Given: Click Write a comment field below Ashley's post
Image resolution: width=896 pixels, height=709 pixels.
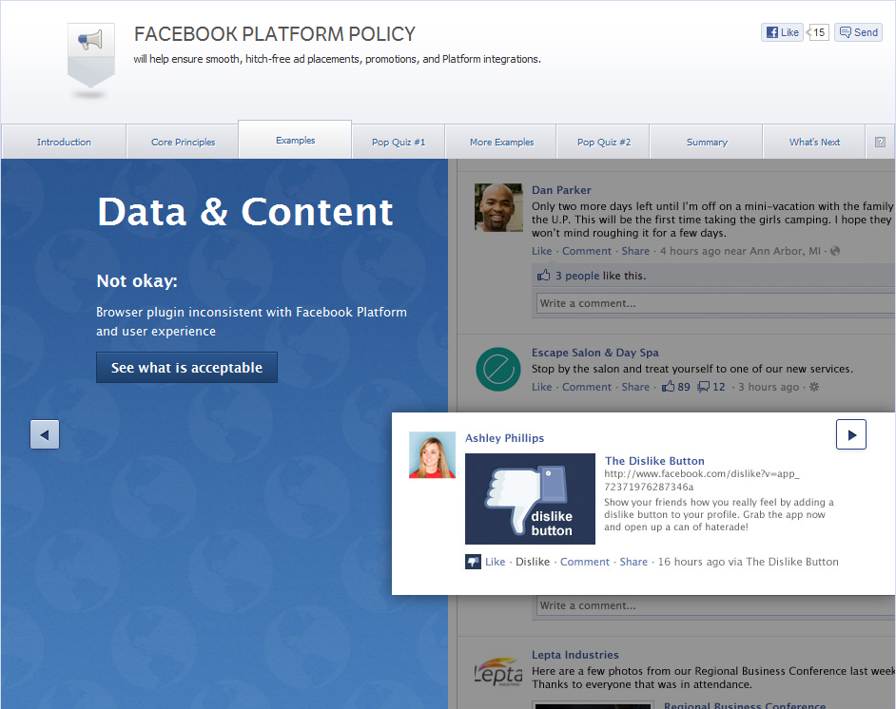Looking at the screenshot, I should pos(715,605).
